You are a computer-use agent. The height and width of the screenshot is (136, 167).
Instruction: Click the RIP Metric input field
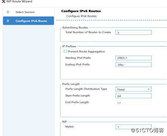coord(133,127)
